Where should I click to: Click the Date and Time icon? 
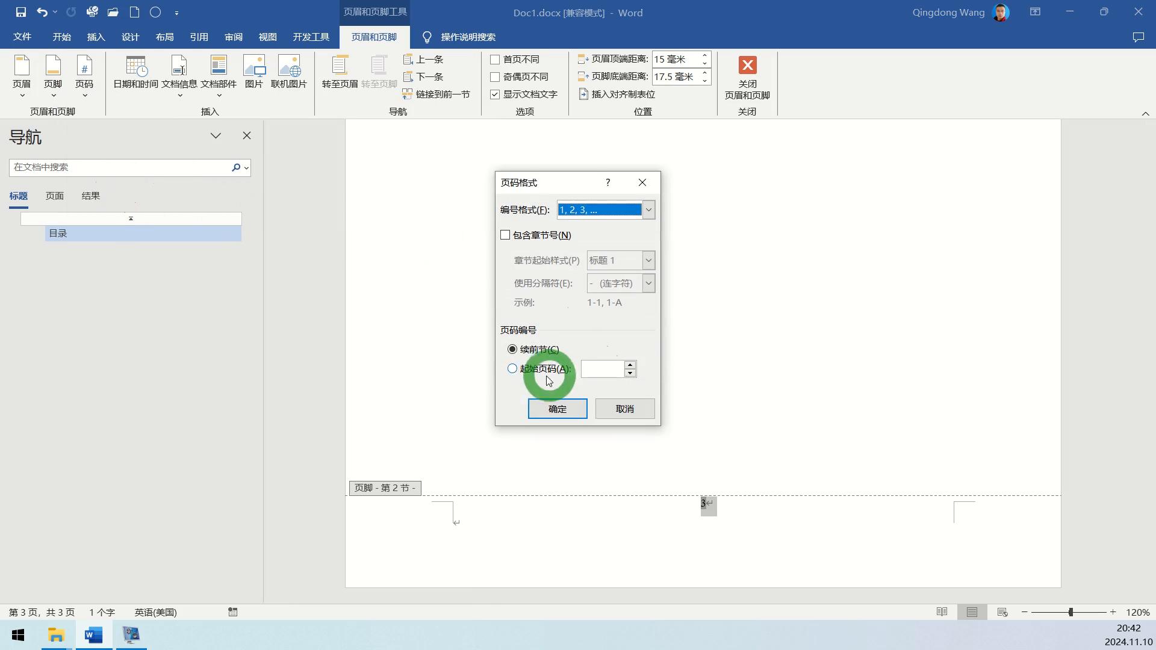(x=135, y=72)
